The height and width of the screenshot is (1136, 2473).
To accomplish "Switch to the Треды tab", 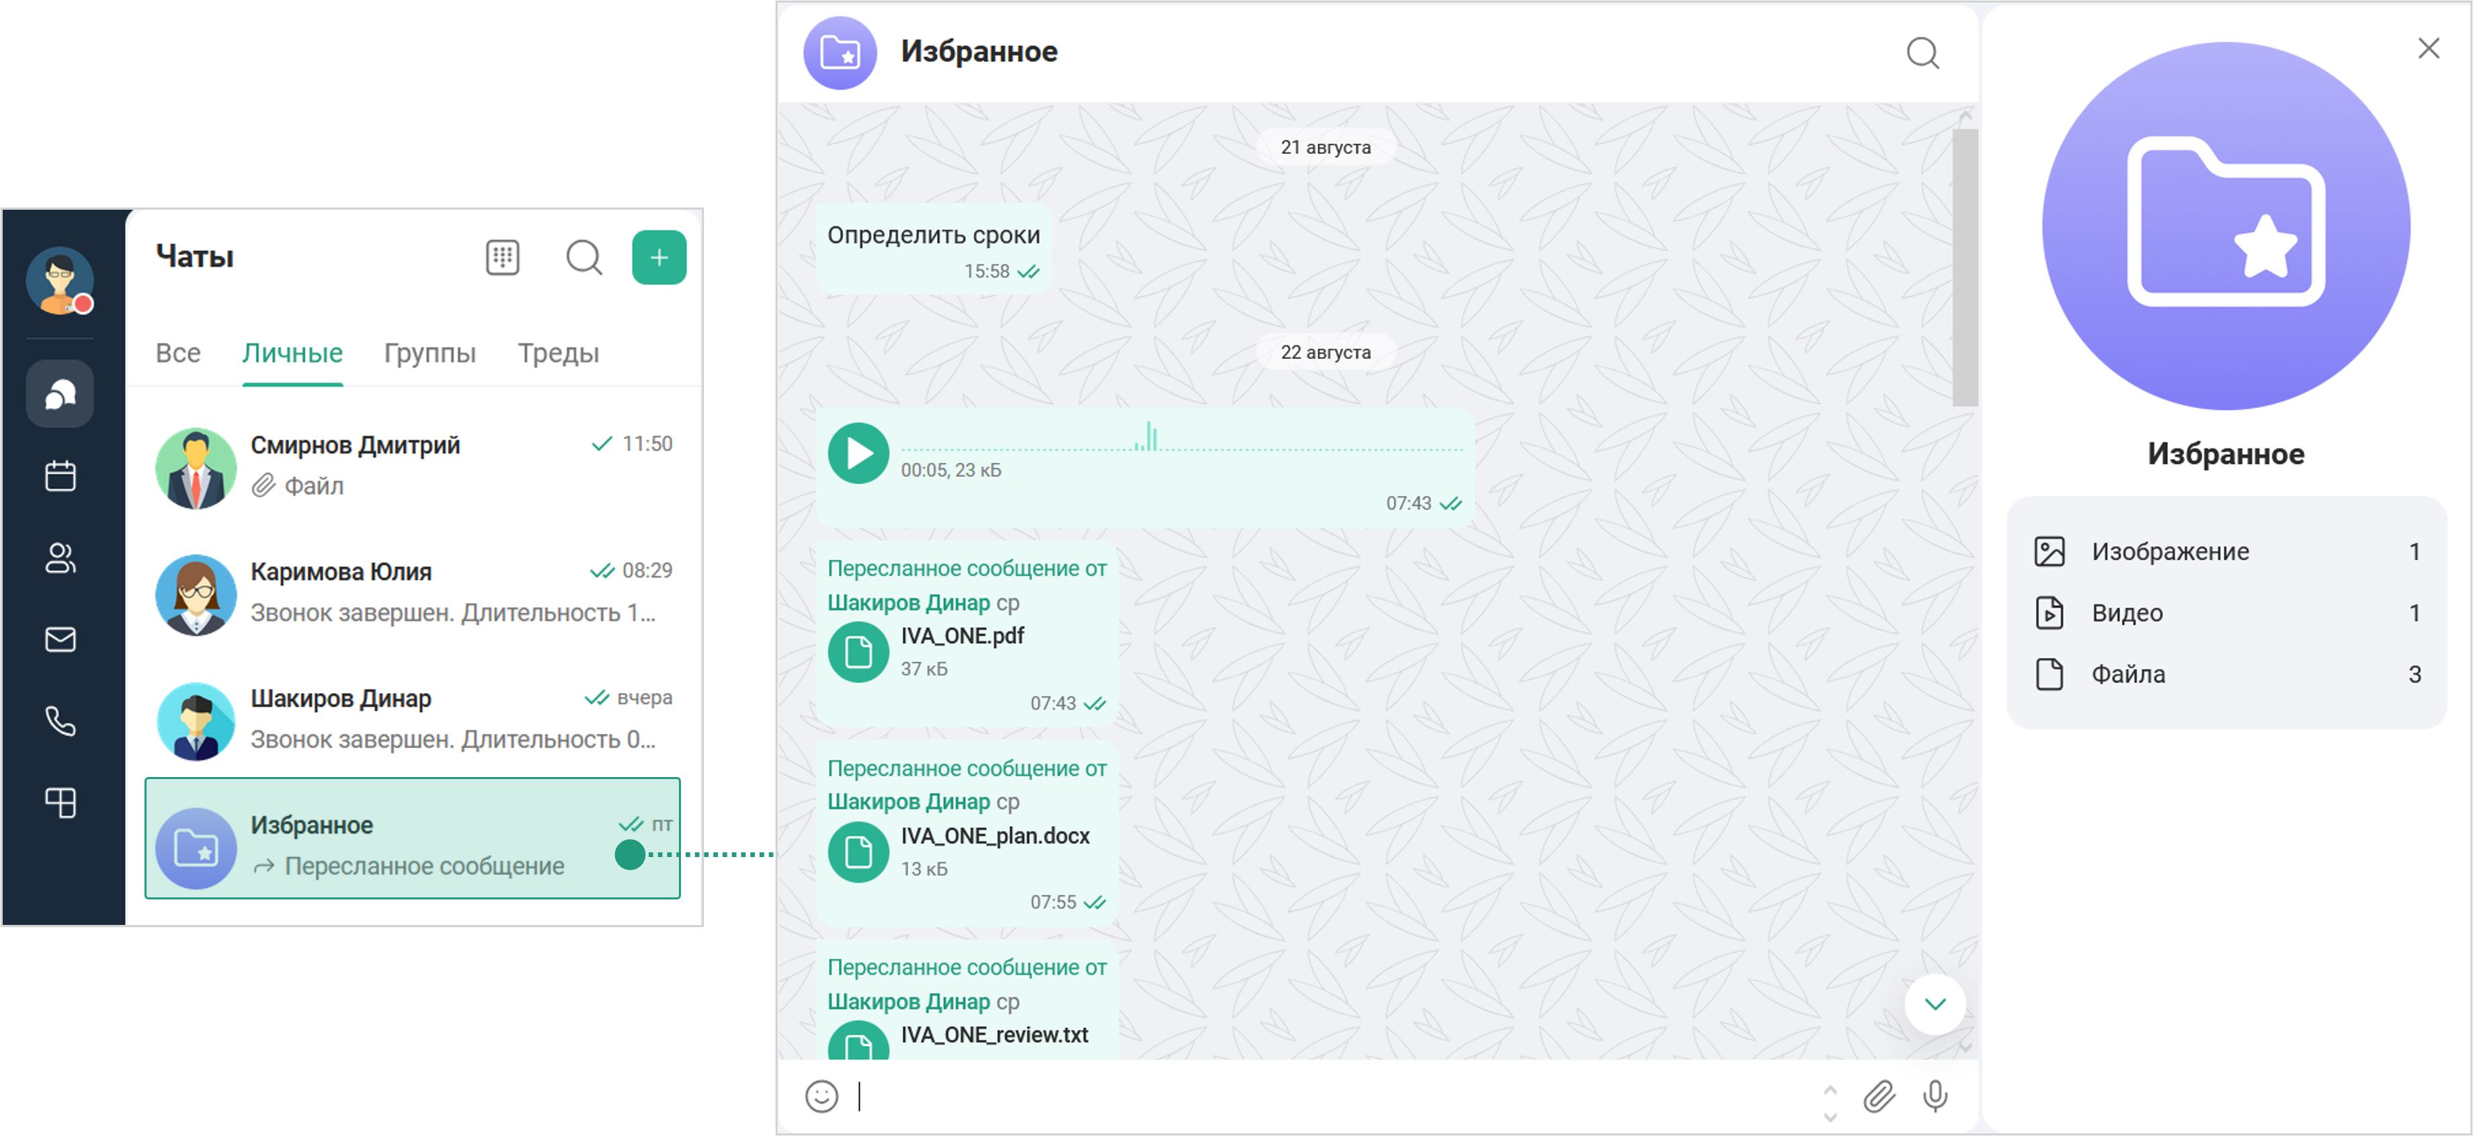I will pyautogui.click(x=558, y=354).
